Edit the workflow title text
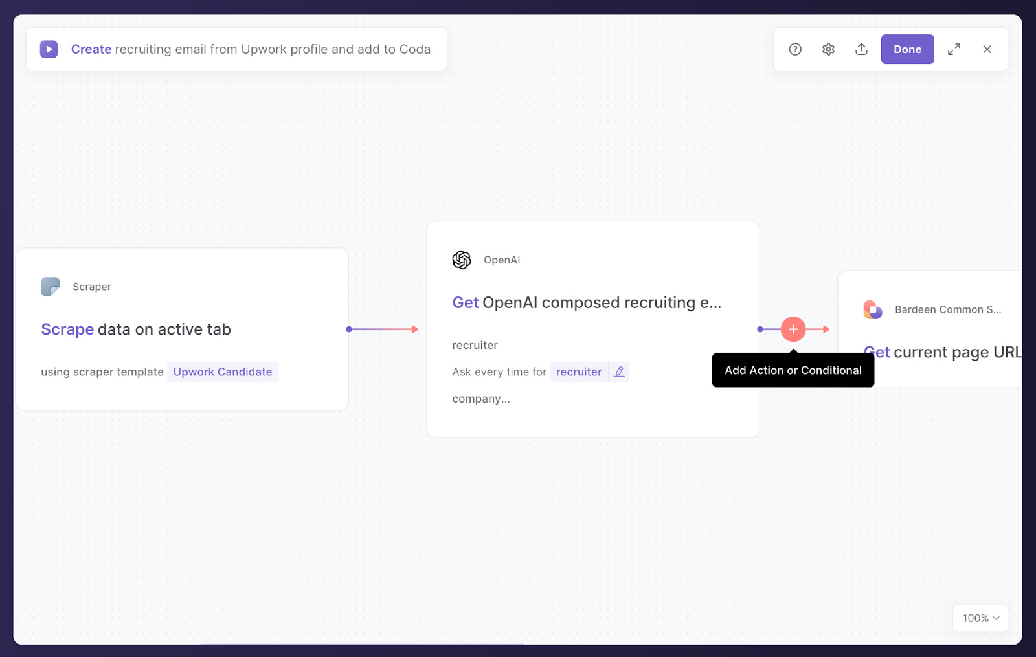The image size is (1036, 657). click(x=253, y=49)
